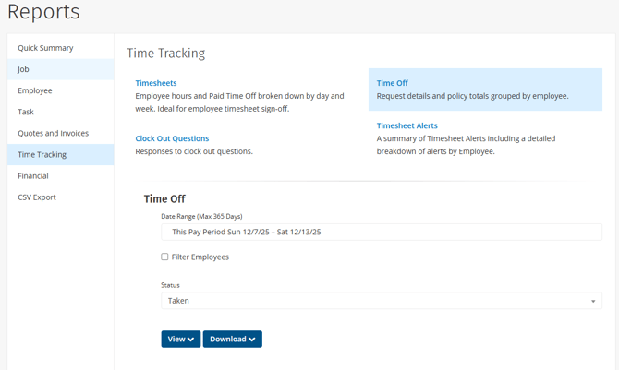Open the CSV Export section
Screen dimensions: 619x370
[37, 197]
